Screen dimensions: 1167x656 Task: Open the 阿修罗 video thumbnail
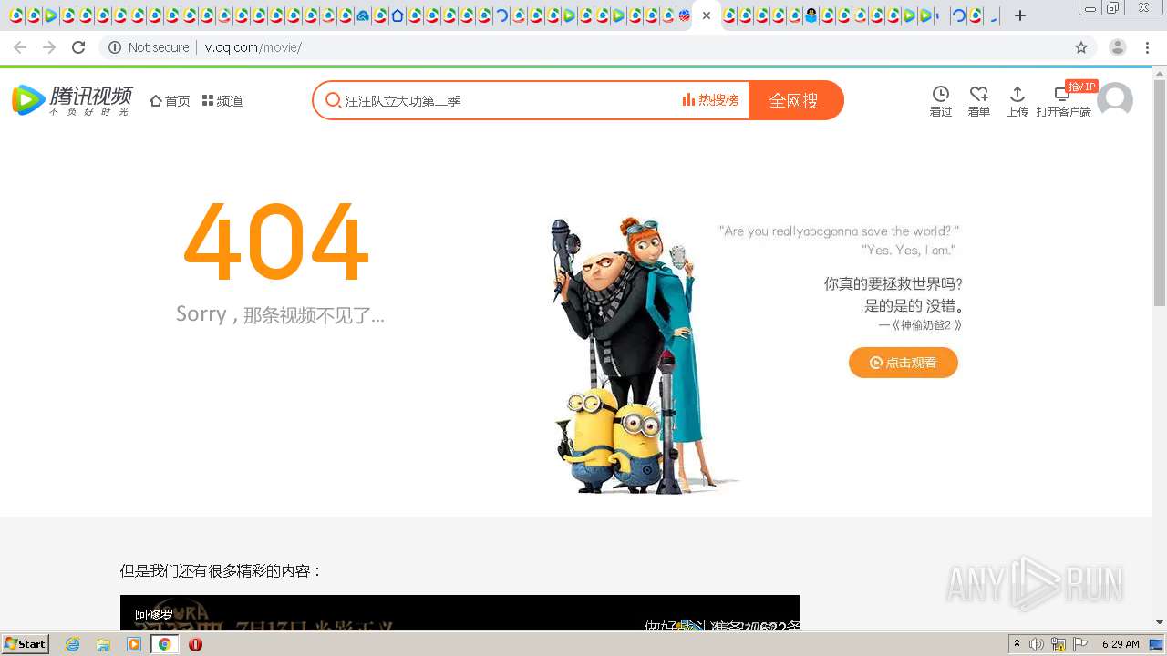(x=460, y=612)
